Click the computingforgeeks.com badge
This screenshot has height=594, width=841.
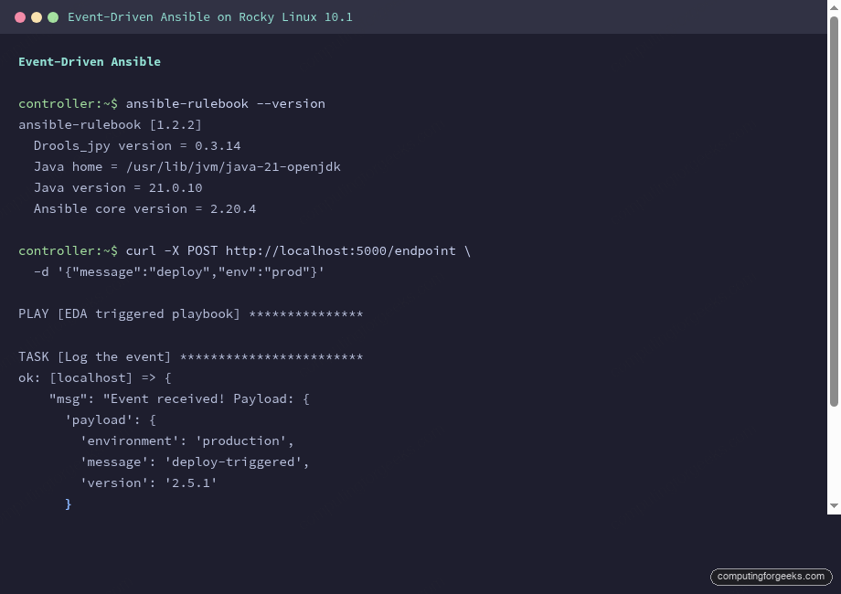coord(771,577)
